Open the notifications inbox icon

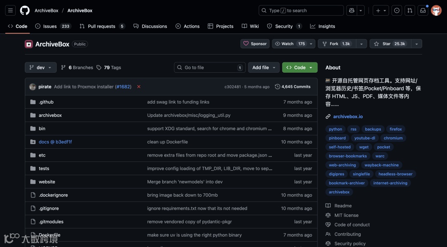click(423, 10)
